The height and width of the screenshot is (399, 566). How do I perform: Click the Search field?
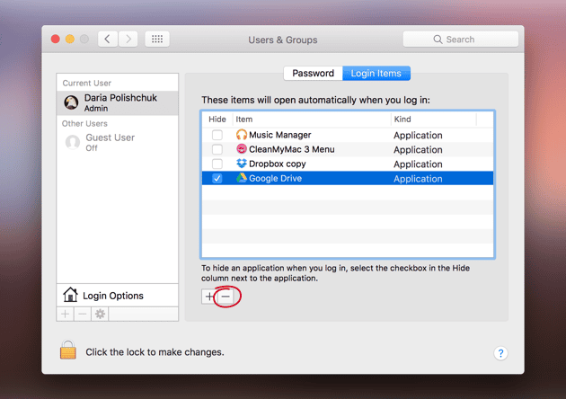point(461,39)
